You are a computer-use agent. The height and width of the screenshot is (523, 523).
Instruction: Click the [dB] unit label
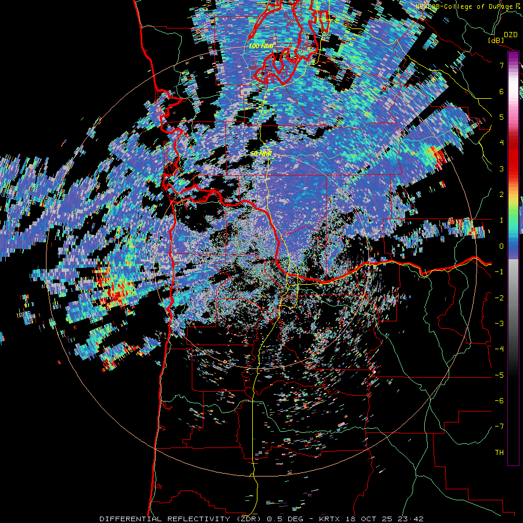click(x=496, y=40)
